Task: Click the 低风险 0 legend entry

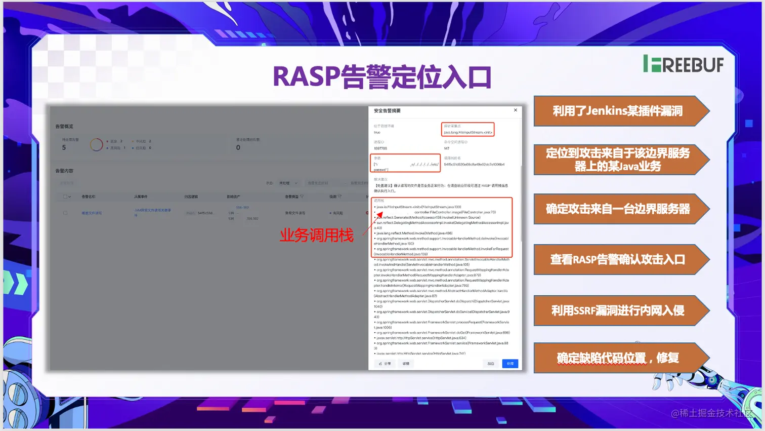Action: click(141, 148)
